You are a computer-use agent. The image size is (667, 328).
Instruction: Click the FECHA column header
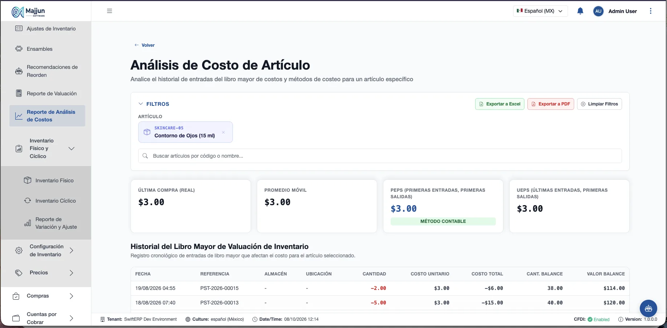[143, 274]
